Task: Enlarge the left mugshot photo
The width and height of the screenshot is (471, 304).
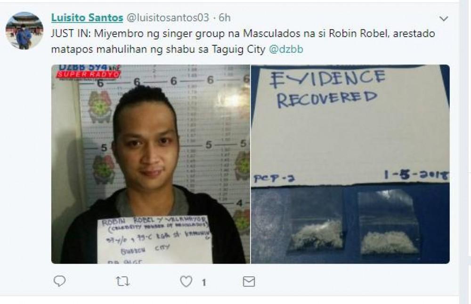Action: [x=151, y=164]
